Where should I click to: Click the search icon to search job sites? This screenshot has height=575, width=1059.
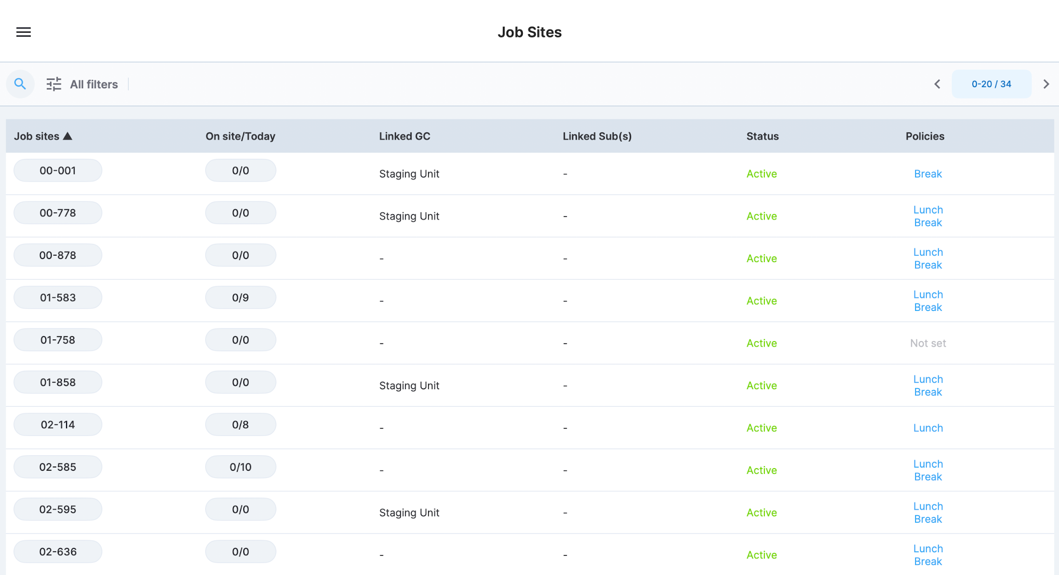[x=21, y=84]
